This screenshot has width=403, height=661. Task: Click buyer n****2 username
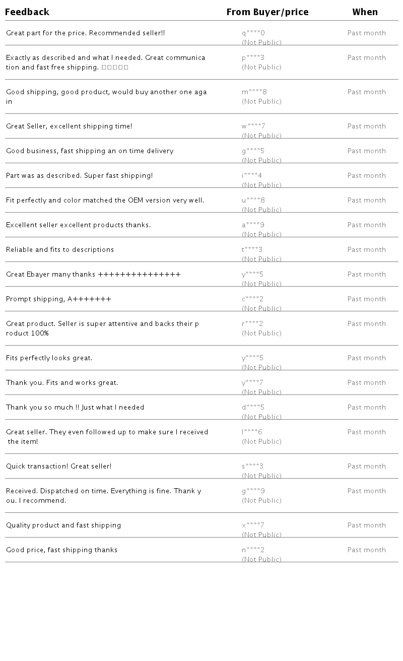tap(253, 550)
